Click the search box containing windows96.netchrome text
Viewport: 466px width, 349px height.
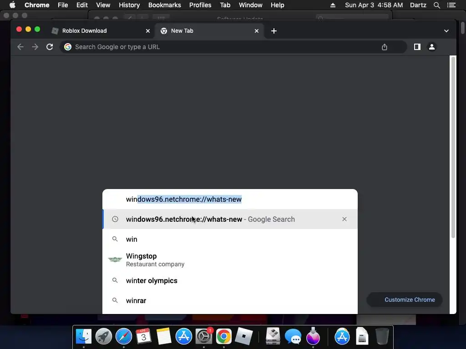pos(230,199)
